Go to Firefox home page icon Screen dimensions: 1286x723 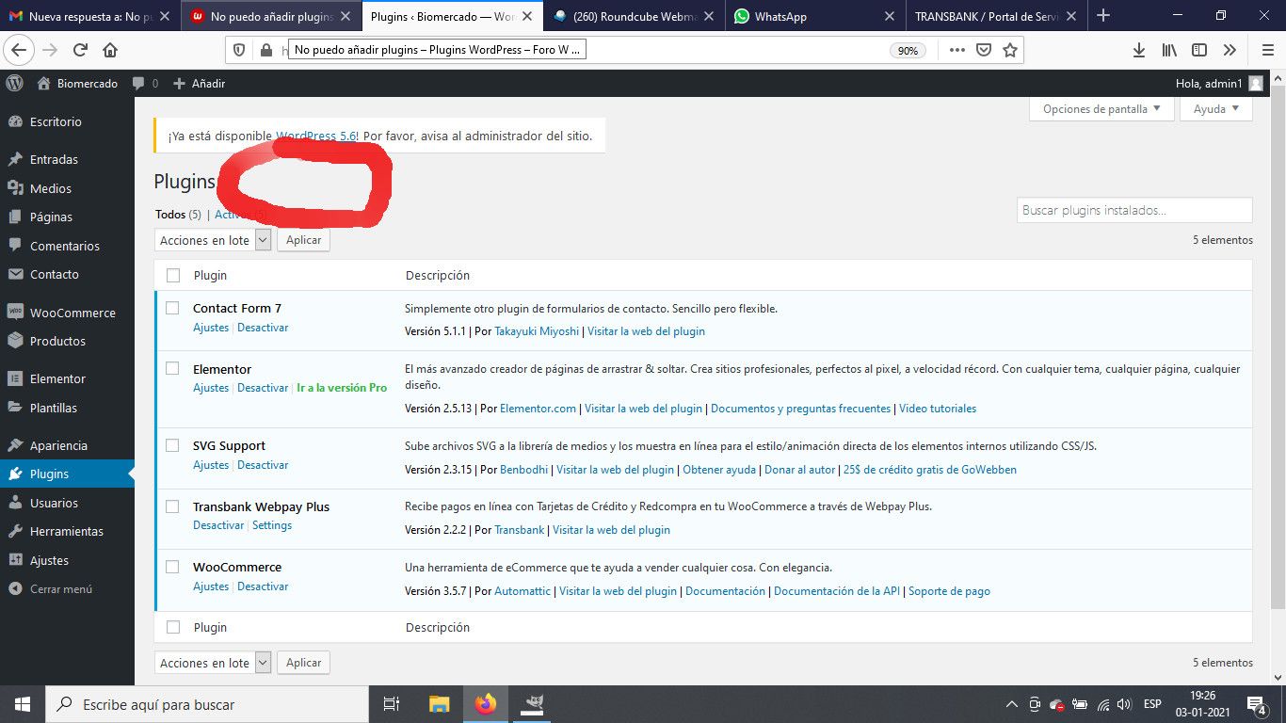click(x=110, y=50)
